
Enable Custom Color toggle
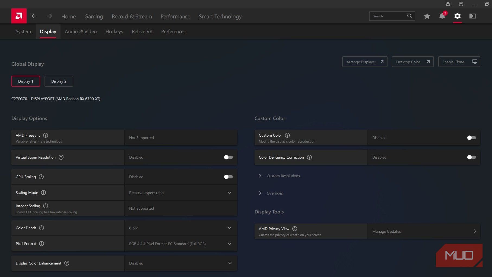471,138
